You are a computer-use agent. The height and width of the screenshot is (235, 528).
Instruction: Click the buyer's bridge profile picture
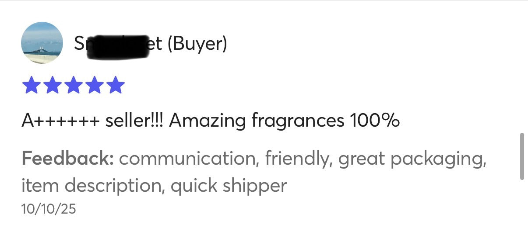pos(42,43)
